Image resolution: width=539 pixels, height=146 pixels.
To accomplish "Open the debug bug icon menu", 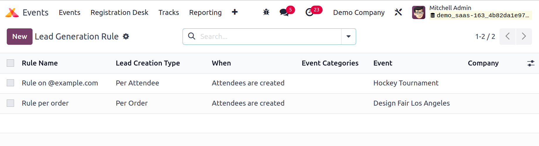I will click(266, 12).
